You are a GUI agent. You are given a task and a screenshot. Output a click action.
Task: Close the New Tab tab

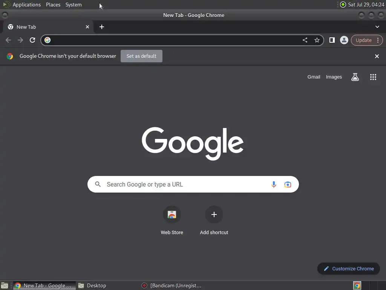[x=87, y=27]
